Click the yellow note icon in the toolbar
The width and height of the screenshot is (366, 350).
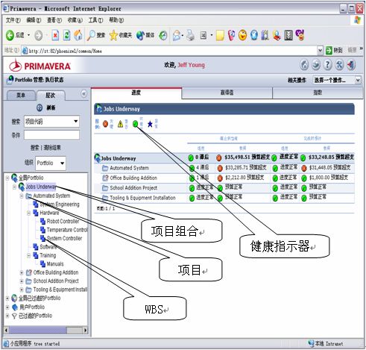[x=220, y=35]
